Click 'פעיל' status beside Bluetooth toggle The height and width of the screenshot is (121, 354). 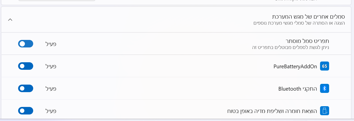click(x=51, y=88)
